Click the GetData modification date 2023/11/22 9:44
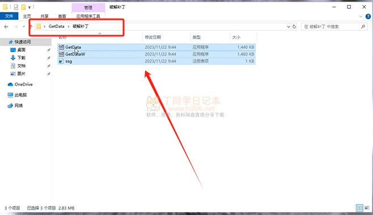The image size is (373, 215). pyautogui.click(x=160, y=47)
